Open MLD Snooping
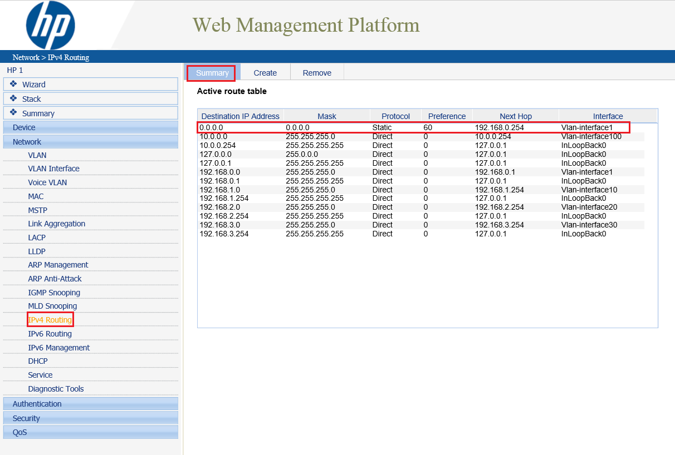This screenshot has height=455, width=675. [53, 306]
